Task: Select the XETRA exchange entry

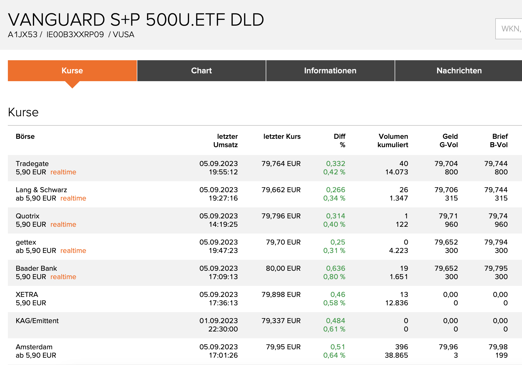Action: pos(27,295)
